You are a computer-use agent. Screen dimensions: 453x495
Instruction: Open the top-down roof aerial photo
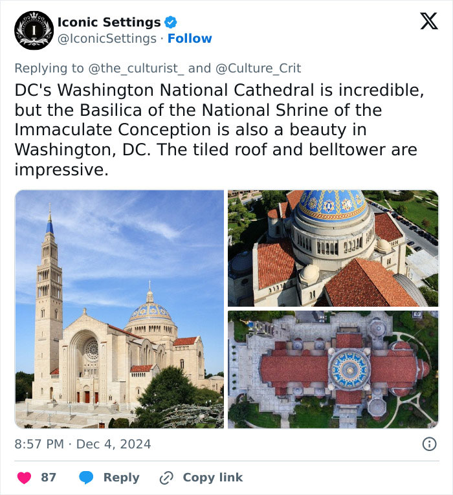333,369
